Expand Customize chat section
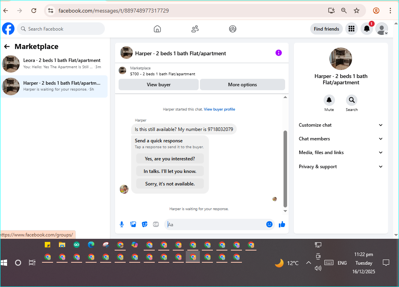The height and width of the screenshot is (287, 399). 341,125
